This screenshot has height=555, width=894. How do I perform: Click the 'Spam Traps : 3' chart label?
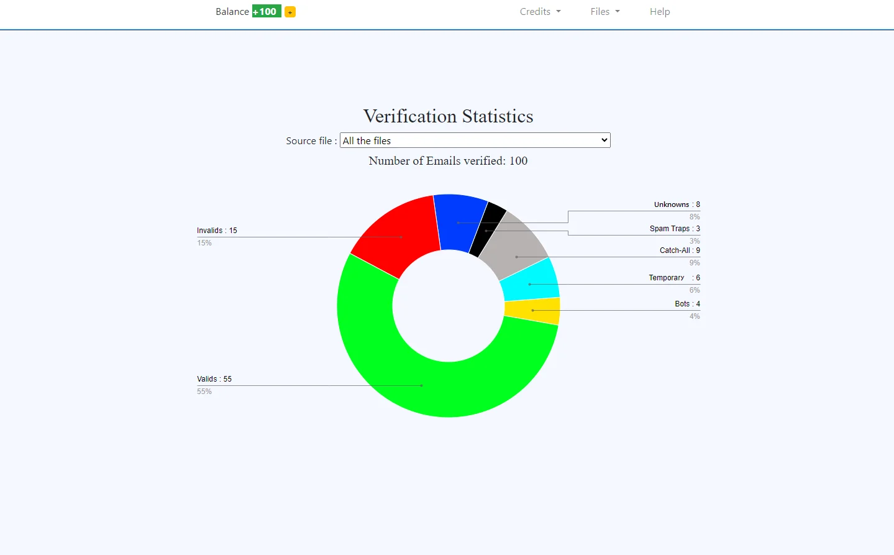pyautogui.click(x=673, y=228)
